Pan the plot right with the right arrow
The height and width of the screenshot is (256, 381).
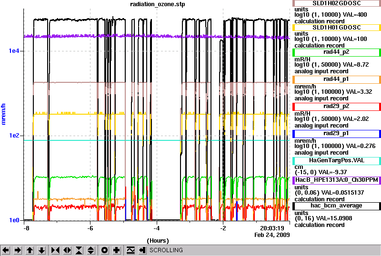[18, 250]
